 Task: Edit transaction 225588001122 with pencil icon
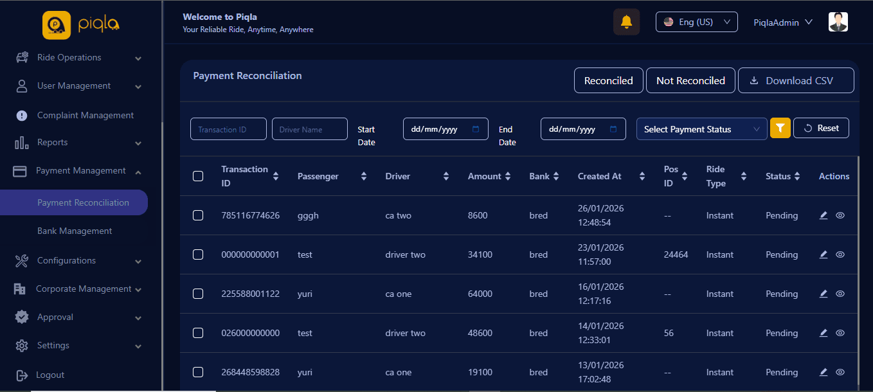pyautogui.click(x=824, y=294)
